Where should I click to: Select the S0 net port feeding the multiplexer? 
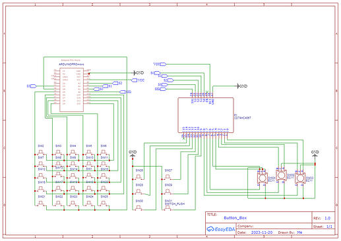tap(156, 73)
